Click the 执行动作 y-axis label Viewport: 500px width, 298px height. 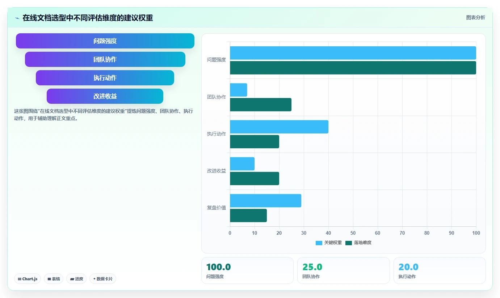click(217, 134)
